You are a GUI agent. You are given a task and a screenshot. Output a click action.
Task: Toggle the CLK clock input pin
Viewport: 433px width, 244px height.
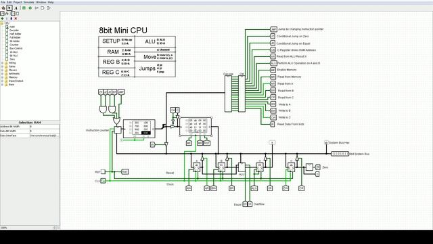(x=103, y=181)
